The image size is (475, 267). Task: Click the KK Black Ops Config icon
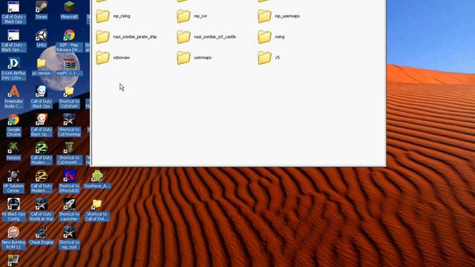tap(13, 210)
